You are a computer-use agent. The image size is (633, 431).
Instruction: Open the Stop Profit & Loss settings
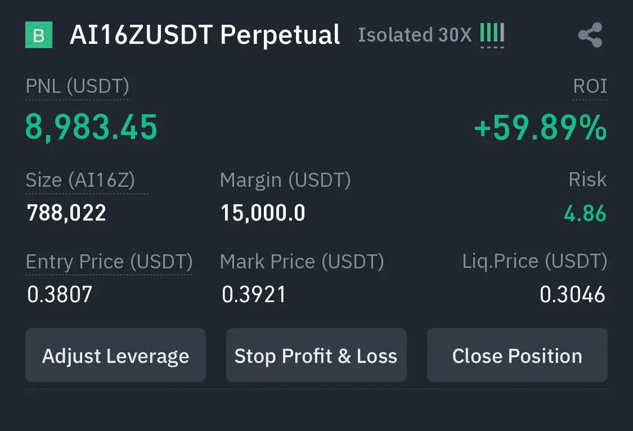[316, 355]
